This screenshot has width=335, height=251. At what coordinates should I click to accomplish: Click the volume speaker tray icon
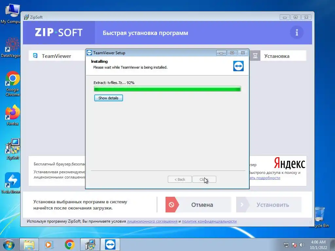coord(302,245)
